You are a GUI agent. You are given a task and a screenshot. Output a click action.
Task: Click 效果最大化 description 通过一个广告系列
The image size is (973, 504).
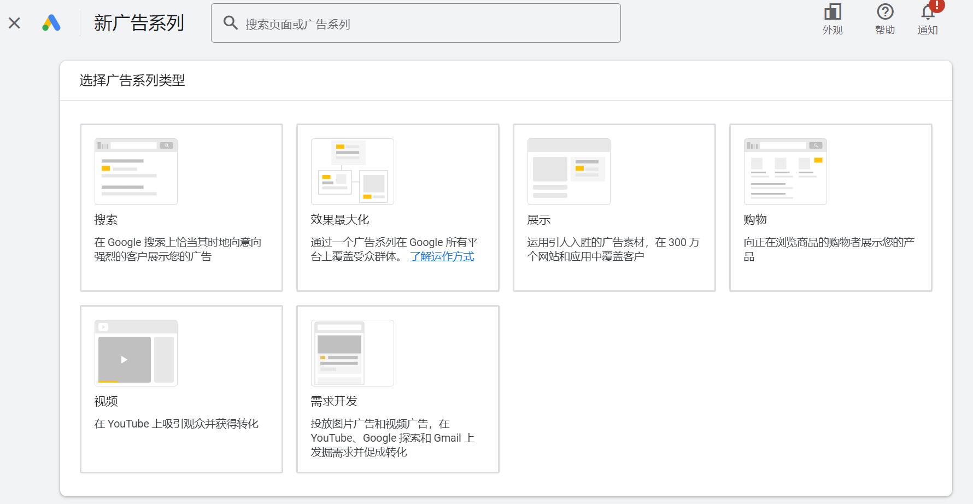point(394,249)
